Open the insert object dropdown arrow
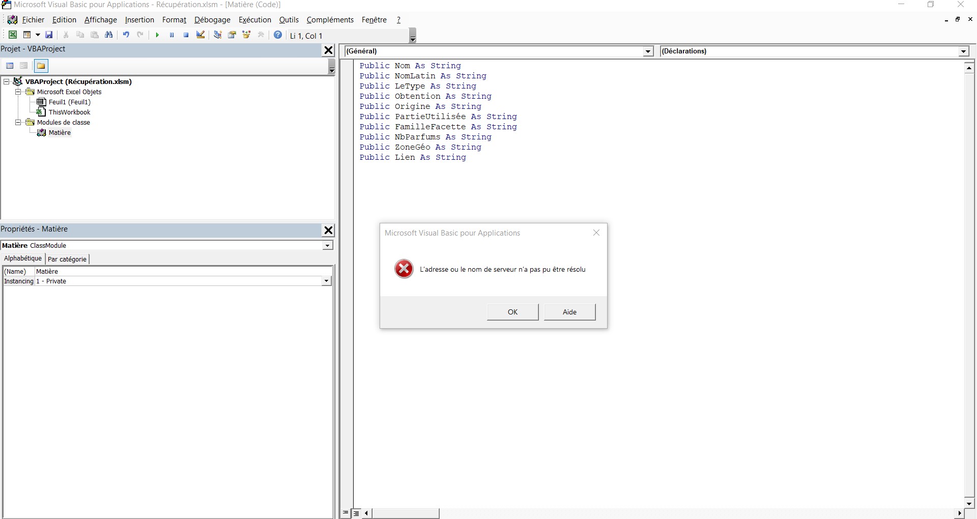977x519 pixels. [38, 35]
